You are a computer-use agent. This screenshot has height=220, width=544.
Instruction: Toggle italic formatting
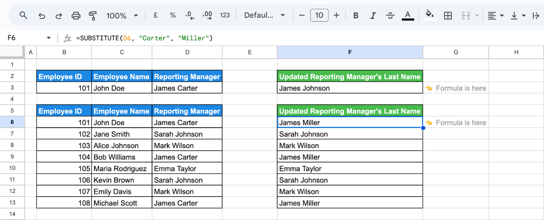coord(373,16)
